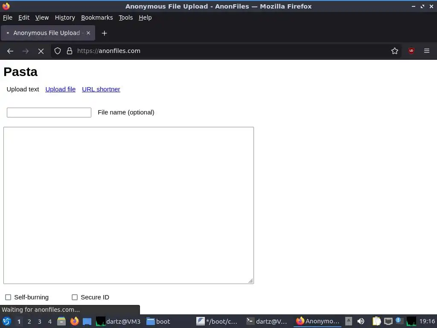The width and height of the screenshot is (437, 328).
Task: Open the clipboard manager tray icon
Action: [376, 321]
